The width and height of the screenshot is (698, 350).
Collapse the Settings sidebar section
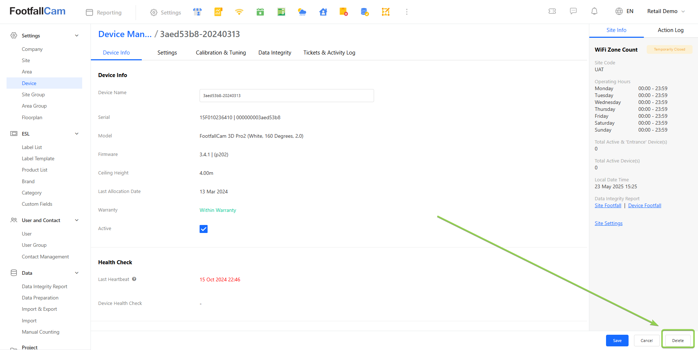tap(77, 36)
